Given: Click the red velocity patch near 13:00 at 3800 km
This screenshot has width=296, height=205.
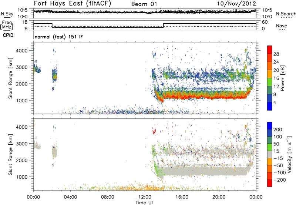Looking at the screenshot, I should [154, 131].
